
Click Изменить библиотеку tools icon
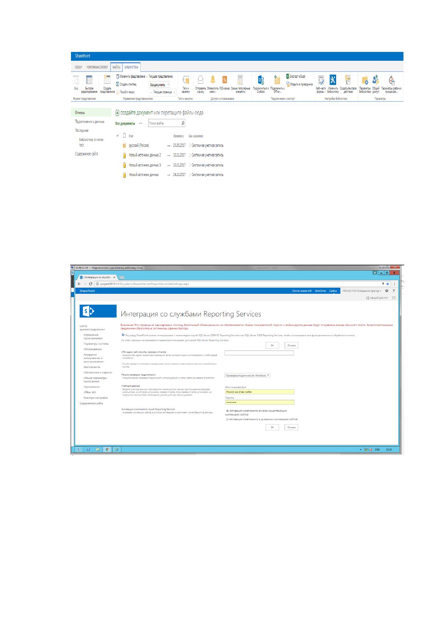[333, 80]
